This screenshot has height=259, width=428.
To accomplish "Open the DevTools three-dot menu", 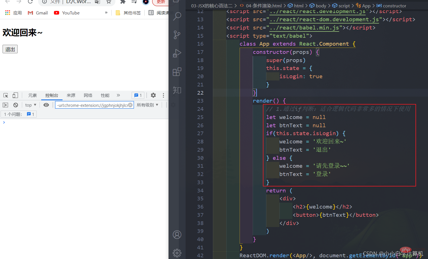I will tap(163, 95).
